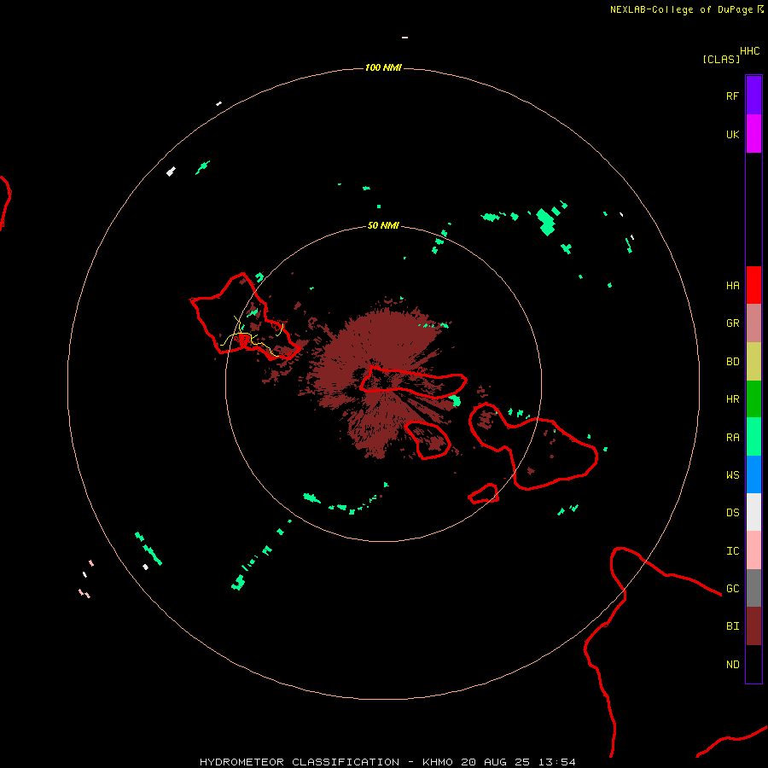Select the BD yellow legend swatch
Viewport: 768px width, 768px height.
753,361
